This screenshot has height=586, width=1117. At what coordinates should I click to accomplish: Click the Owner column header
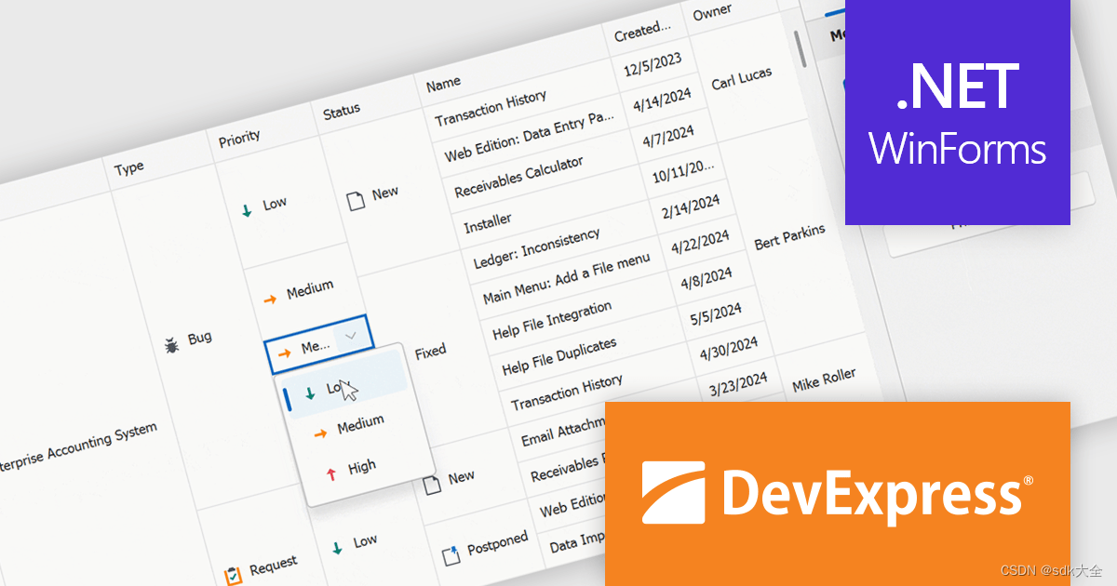click(x=712, y=10)
